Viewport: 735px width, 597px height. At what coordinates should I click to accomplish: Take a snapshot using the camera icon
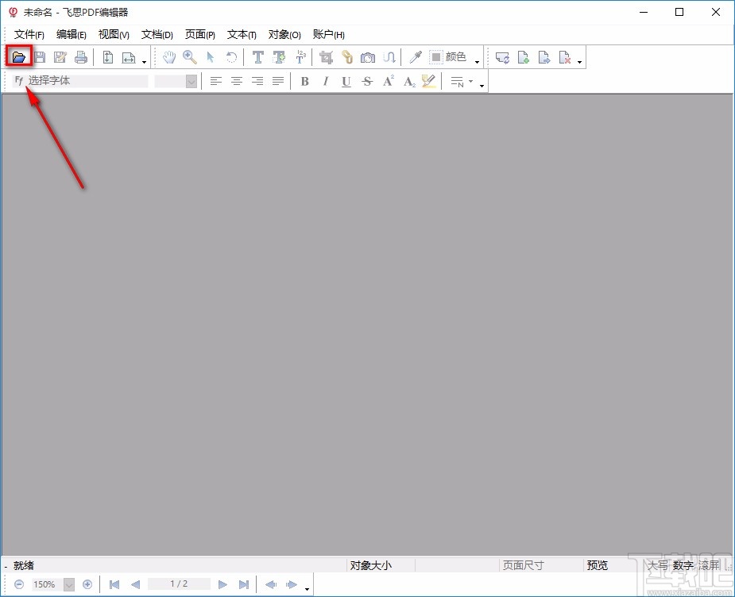click(x=368, y=56)
